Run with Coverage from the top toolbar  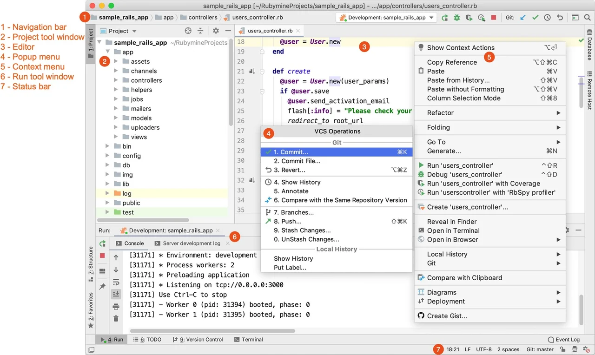(x=469, y=18)
